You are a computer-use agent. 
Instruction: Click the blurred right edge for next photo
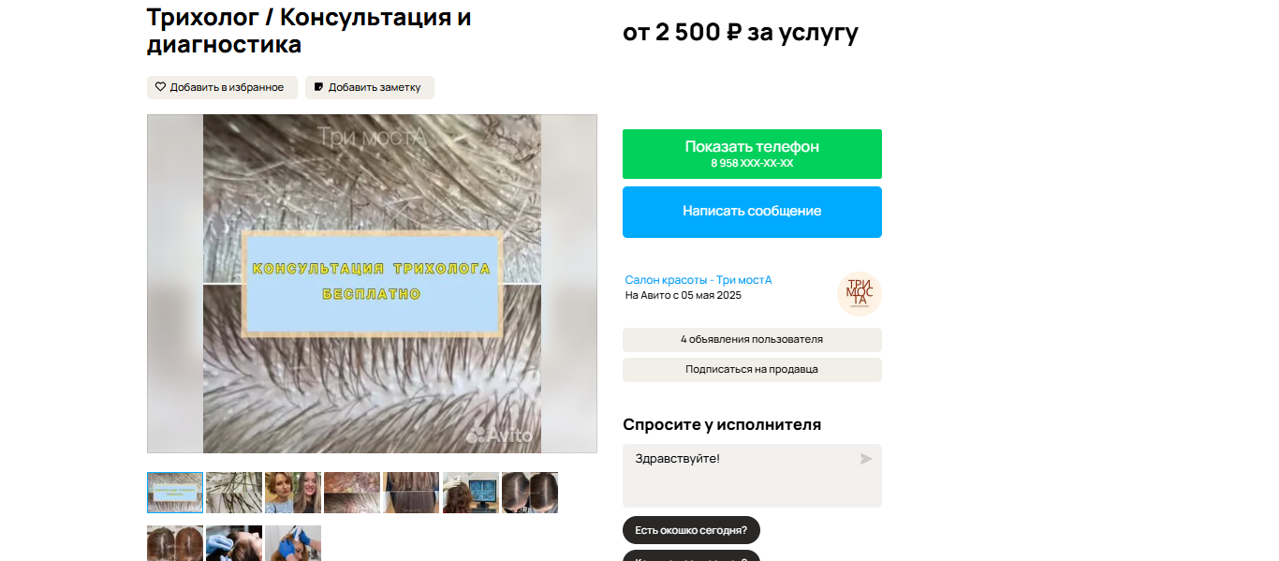pos(569,284)
